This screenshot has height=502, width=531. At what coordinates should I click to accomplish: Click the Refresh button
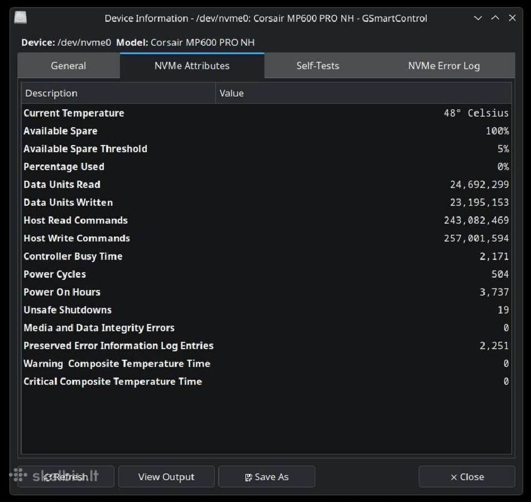[x=66, y=476]
